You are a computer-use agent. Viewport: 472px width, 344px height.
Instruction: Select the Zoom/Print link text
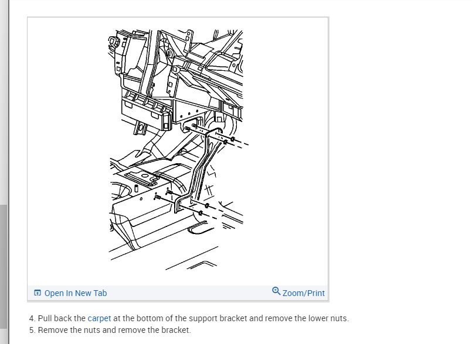304,293
